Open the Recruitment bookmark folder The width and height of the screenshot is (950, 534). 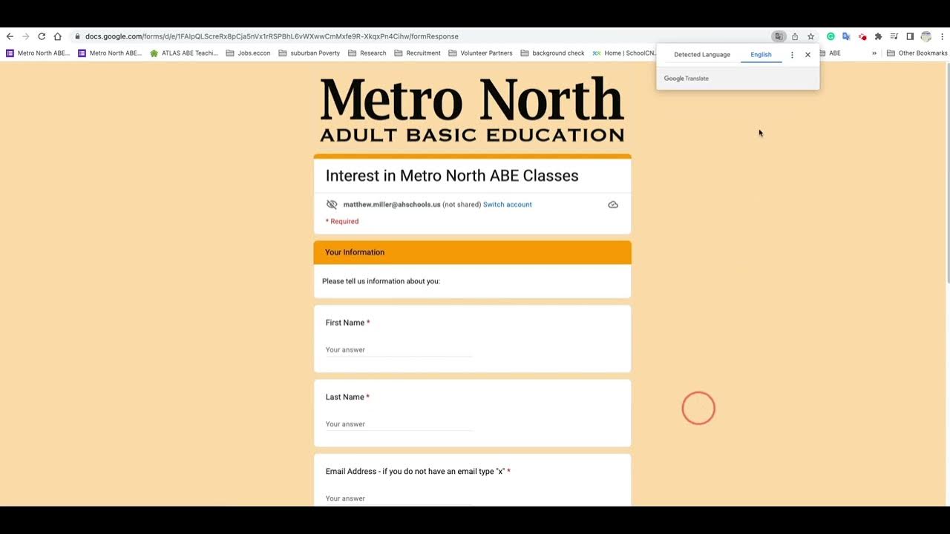click(417, 53)
